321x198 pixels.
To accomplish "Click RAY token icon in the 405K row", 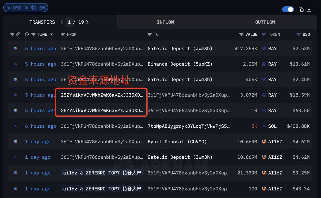I will 264,79.
